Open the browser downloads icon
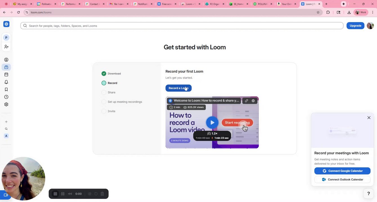This screenshot has height=202, width=377. point(349,12)
